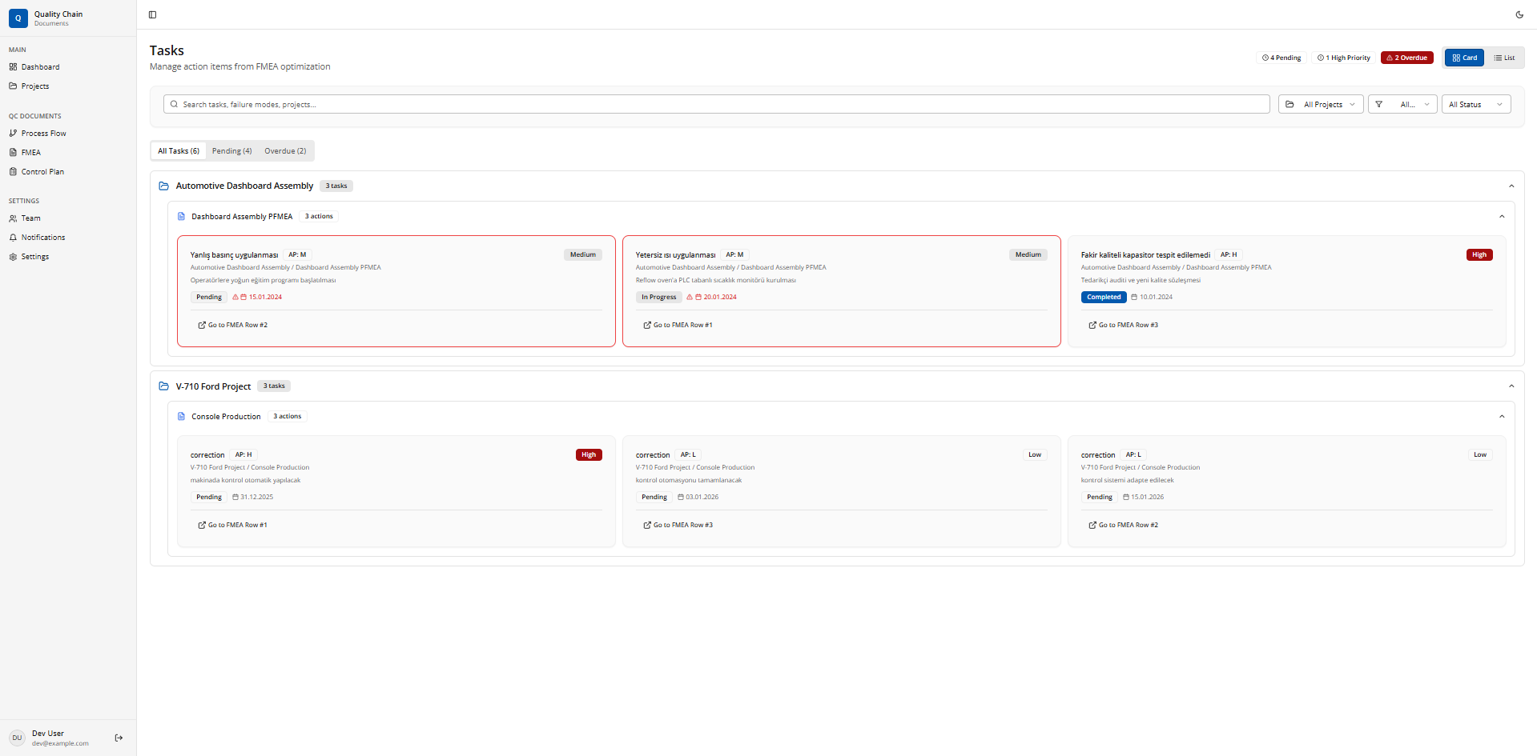Screen dimensions: 1537x756
Task: Click the 2 Overdue badge
Action: [x=1406, y=57]
